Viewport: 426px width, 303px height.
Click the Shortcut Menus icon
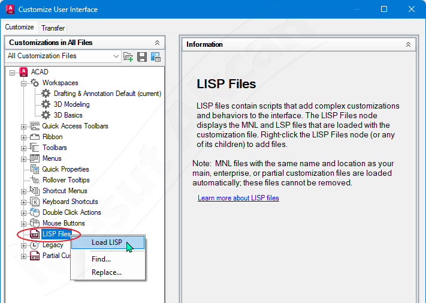coord(35,191)
